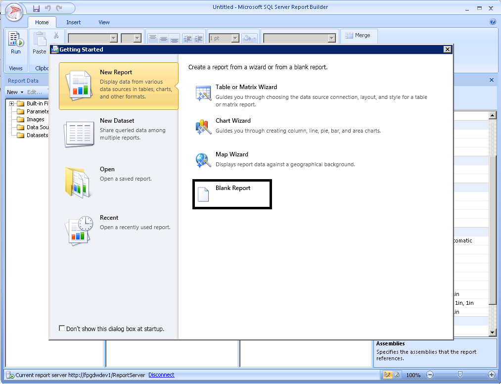Enable Don't show this dialog at startup
501x384 pixels.
(62, 329)
